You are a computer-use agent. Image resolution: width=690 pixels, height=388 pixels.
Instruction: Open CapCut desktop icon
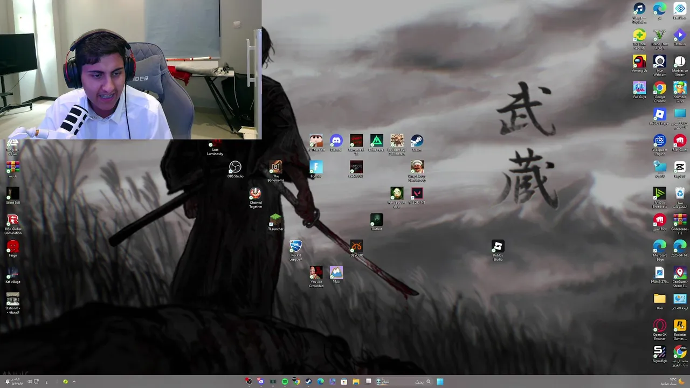pos(680,169)
